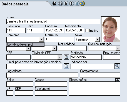The image size is (127, 102).
Task: Click into the Indicado por field
Action: [92, 66]
